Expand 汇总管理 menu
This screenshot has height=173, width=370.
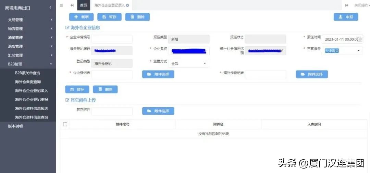point(28,55)
